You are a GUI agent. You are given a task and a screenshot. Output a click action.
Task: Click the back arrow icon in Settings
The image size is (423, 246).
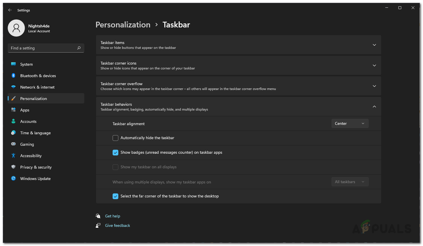(x=10, y=10)
